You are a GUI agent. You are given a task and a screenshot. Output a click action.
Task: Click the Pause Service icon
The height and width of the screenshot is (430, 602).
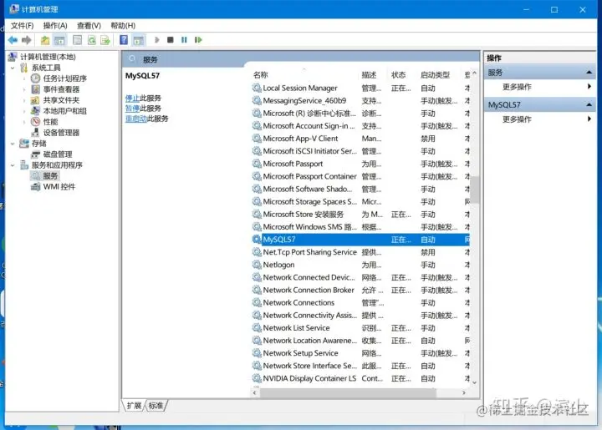[x=184, y=40]
